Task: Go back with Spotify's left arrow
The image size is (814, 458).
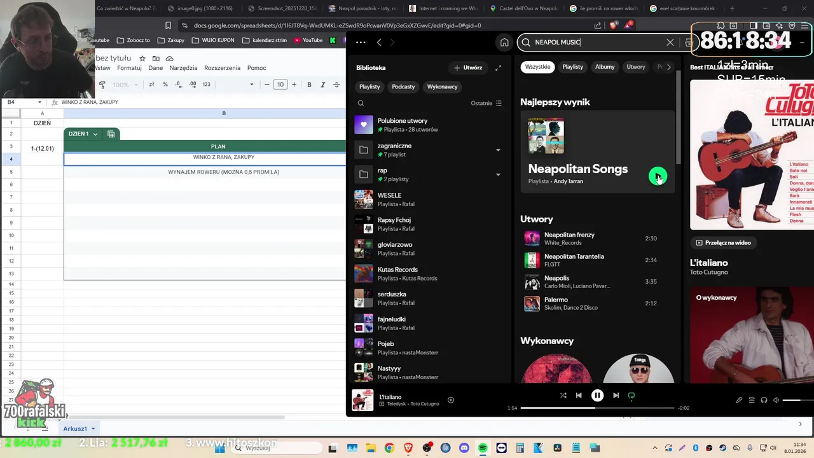Action: click(x=379, y=43)
